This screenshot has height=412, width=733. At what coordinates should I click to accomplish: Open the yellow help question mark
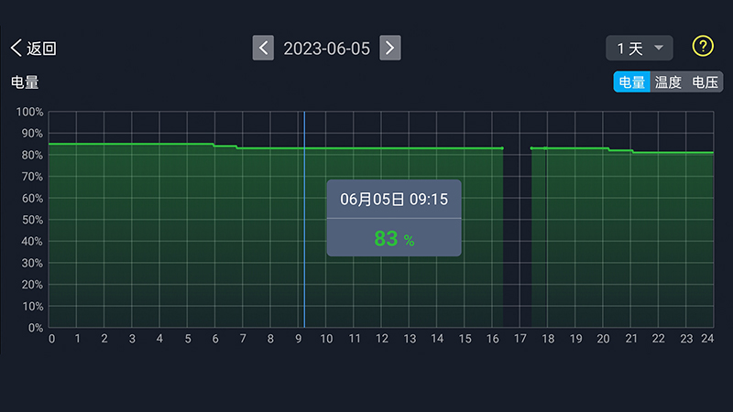pyautogui.click(x=702, y=47)
